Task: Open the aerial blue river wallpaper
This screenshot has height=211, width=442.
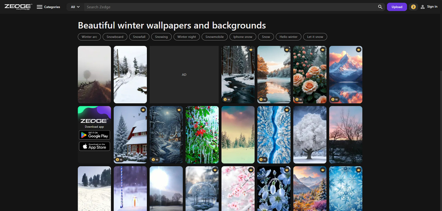Action: 274,135
